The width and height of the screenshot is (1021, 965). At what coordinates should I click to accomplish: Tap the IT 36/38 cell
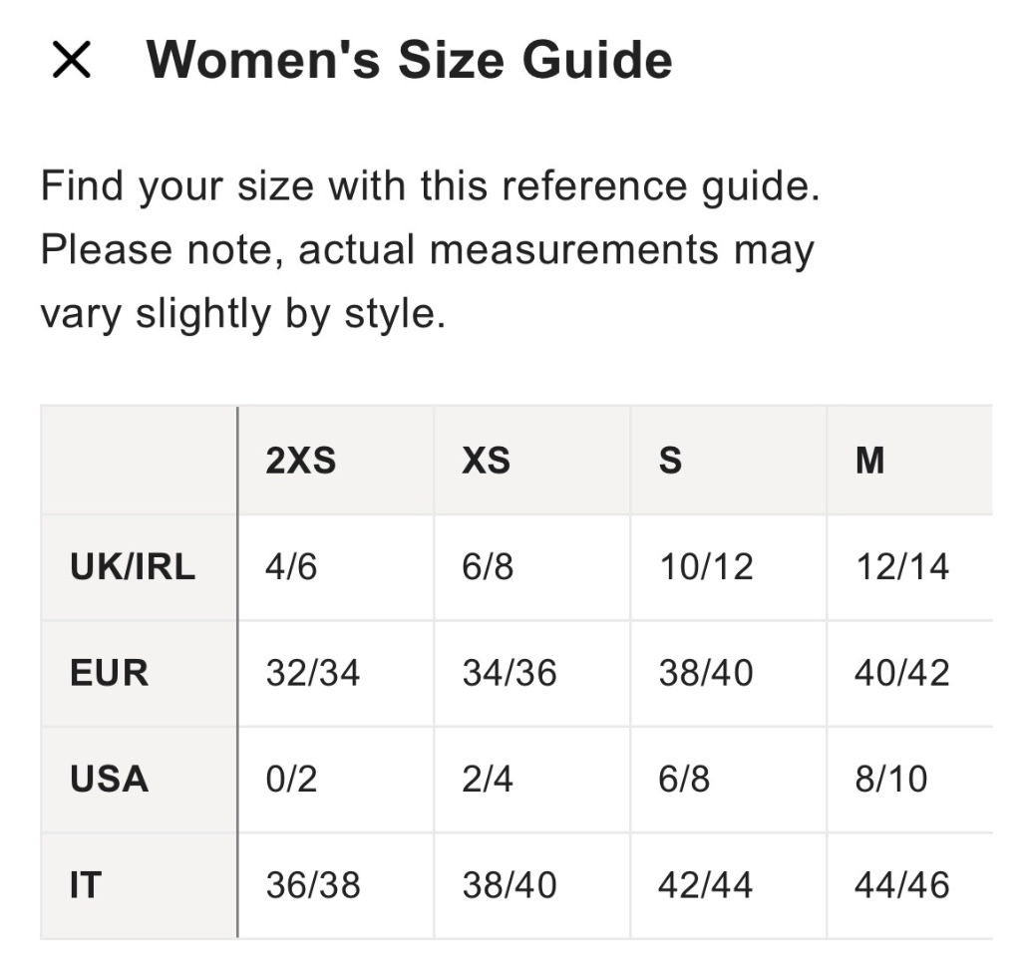click(313, 885)
